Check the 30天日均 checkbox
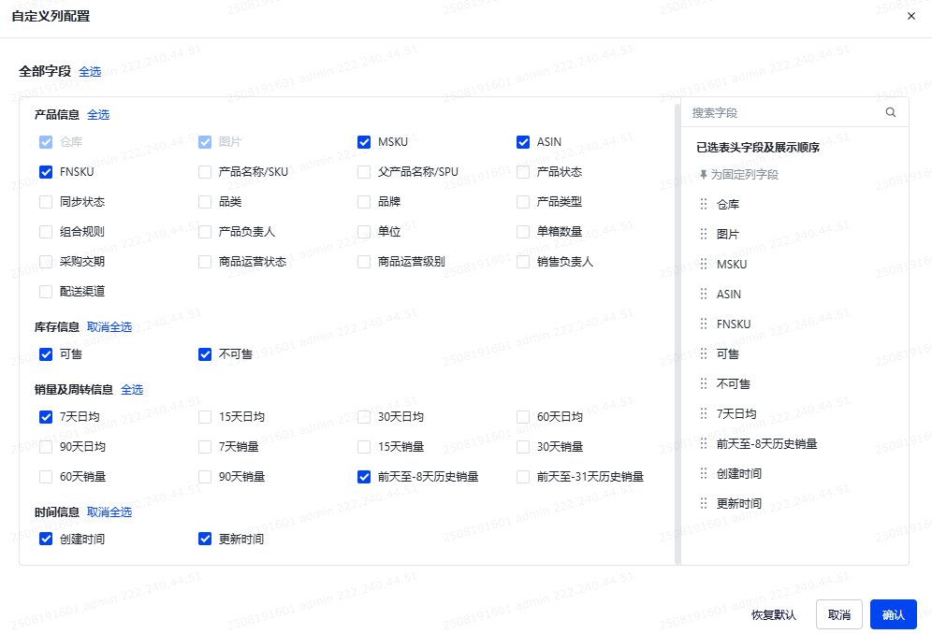 pos(364,416)
